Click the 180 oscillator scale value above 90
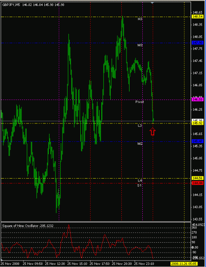206x267 pixels. pos(194,238)
